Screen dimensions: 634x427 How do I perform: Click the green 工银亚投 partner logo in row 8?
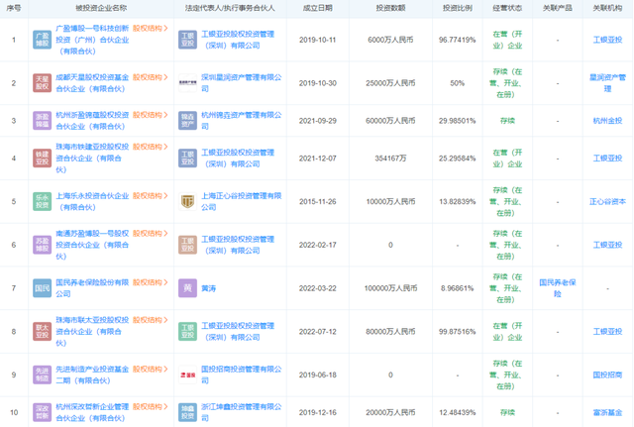(187, 331)
